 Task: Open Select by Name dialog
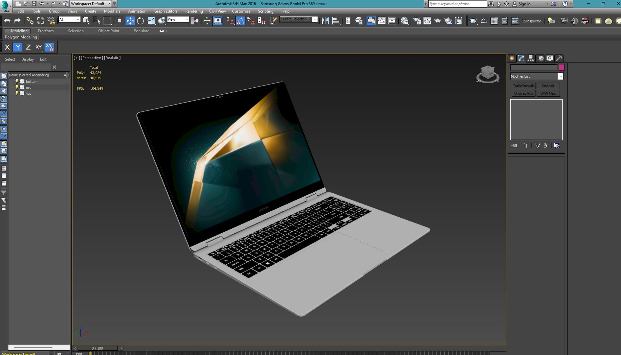point(97,21)
